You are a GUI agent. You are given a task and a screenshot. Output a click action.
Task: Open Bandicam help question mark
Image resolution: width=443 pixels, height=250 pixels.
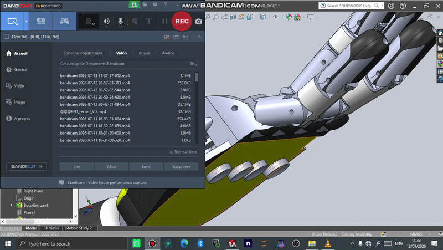click(166, 4)
